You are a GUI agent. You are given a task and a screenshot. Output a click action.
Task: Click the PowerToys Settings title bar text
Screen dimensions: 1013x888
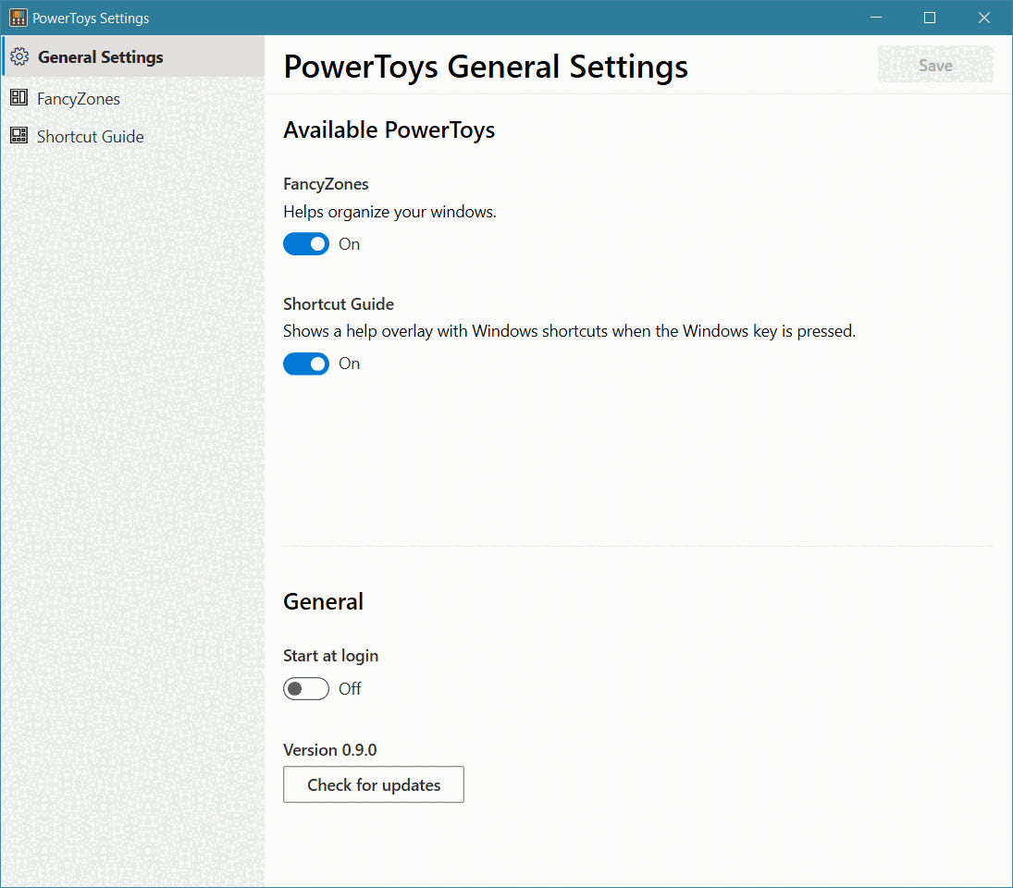coord(90,17)
